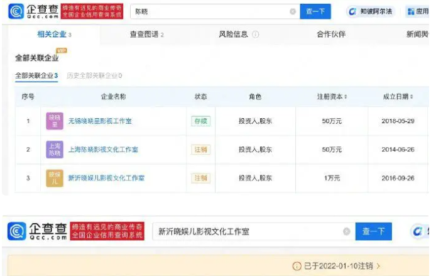This screenshot has height=276, width=431.
Task: Click the date 2014-06-26
Action: tap(398, 150)
